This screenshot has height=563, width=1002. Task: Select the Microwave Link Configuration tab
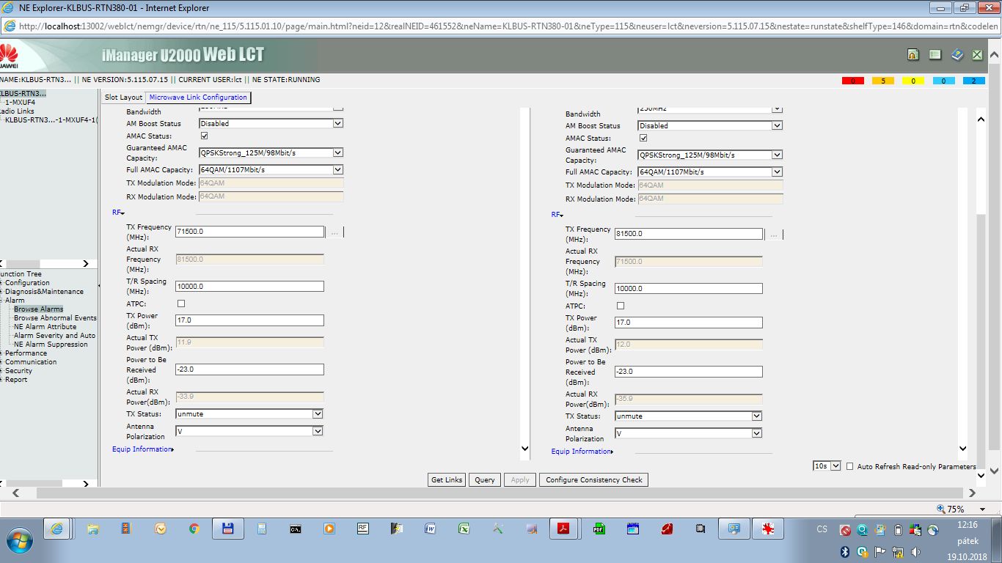198,97
